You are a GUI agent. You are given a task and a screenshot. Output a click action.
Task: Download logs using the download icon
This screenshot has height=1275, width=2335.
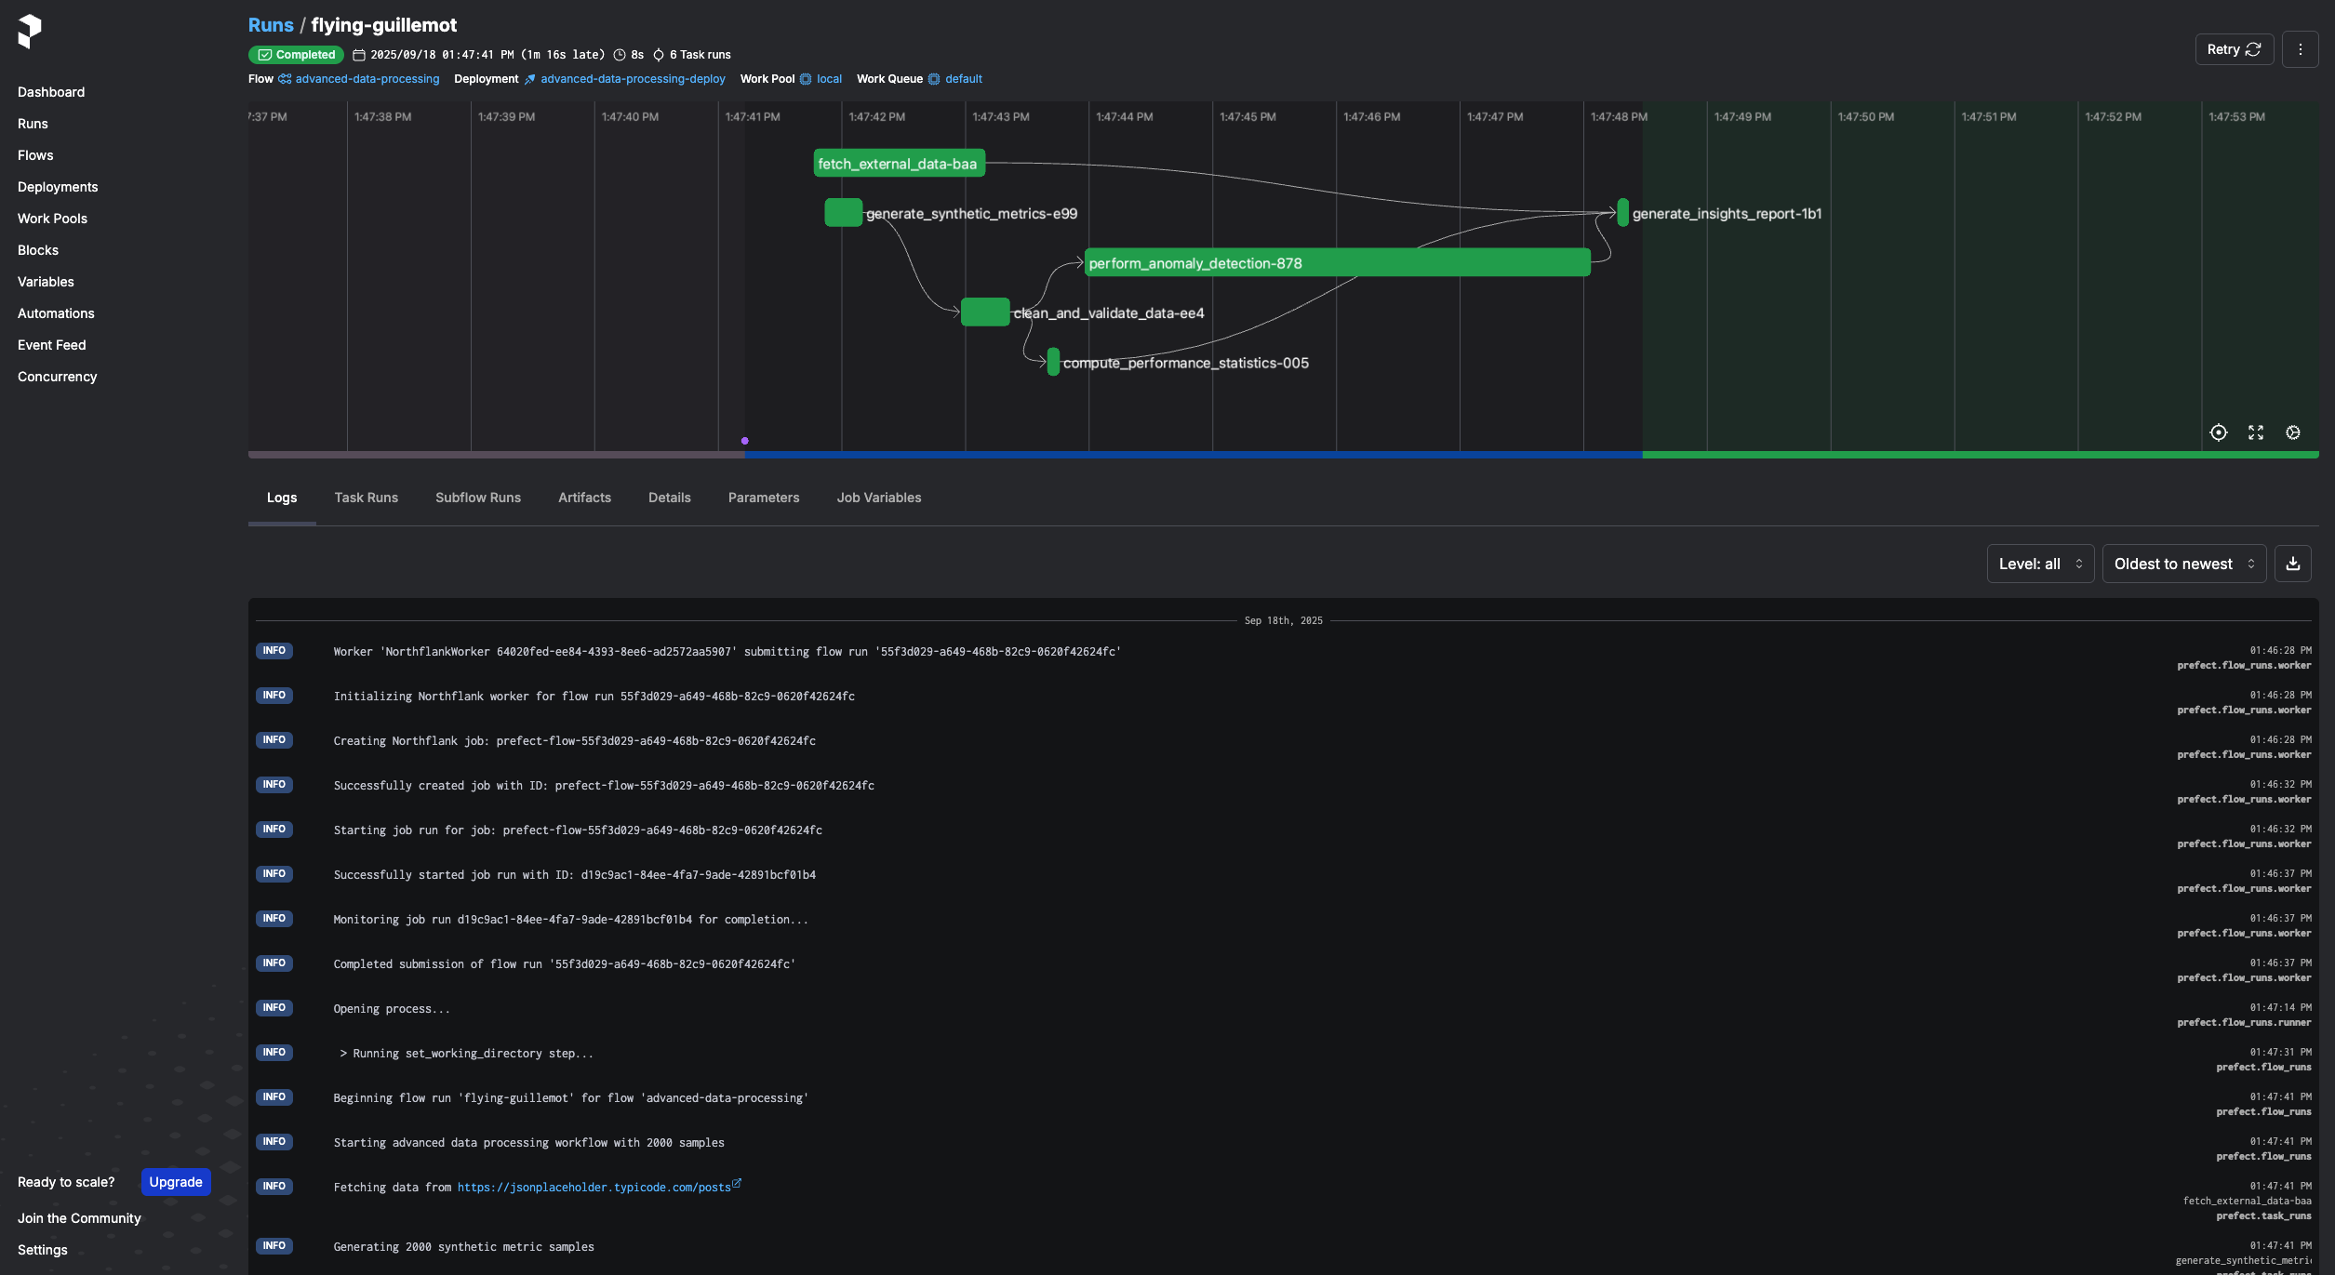tap(2292, 564)
